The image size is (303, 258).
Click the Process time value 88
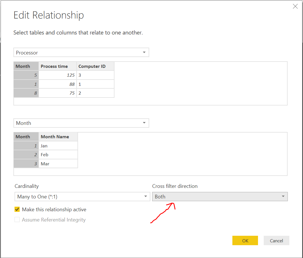[58, 84]
